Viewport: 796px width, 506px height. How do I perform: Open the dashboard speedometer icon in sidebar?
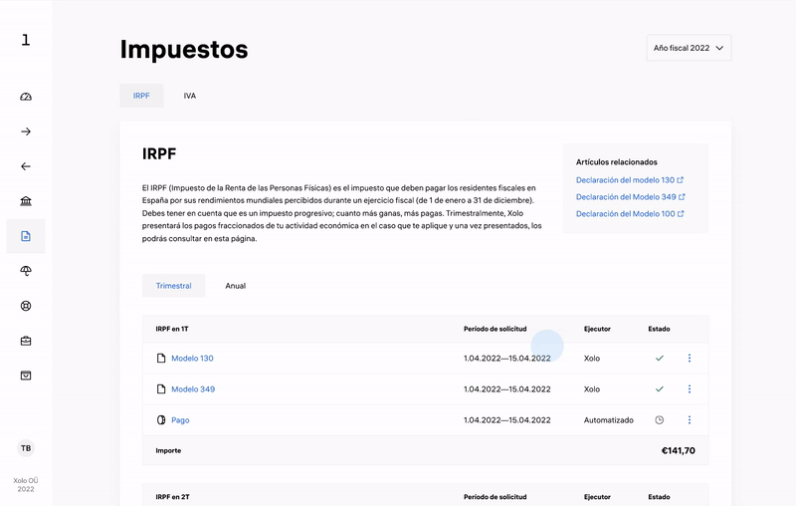click(x=26, y=97)
